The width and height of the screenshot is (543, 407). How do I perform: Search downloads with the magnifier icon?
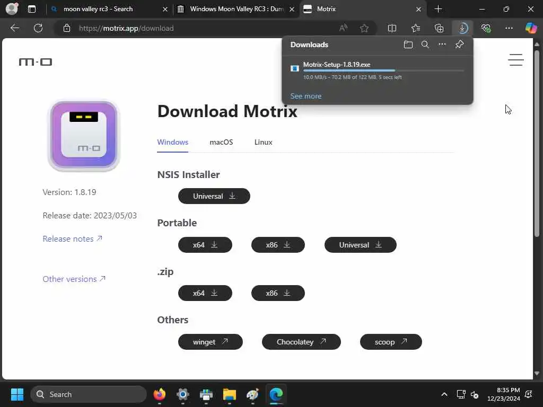425,45
